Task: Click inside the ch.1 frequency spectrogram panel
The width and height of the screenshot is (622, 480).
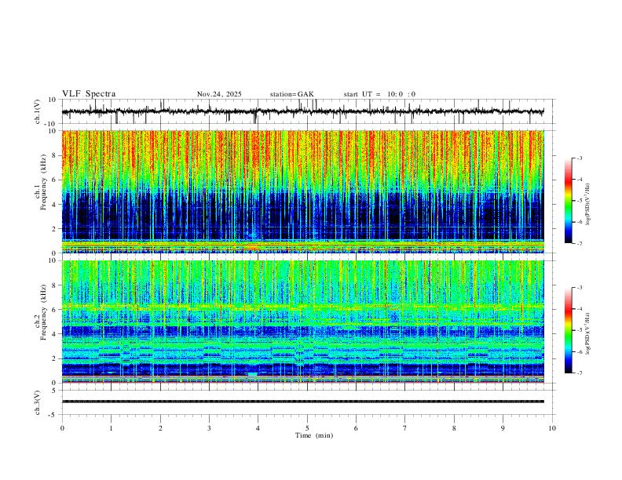Action: tap(303, 191)
